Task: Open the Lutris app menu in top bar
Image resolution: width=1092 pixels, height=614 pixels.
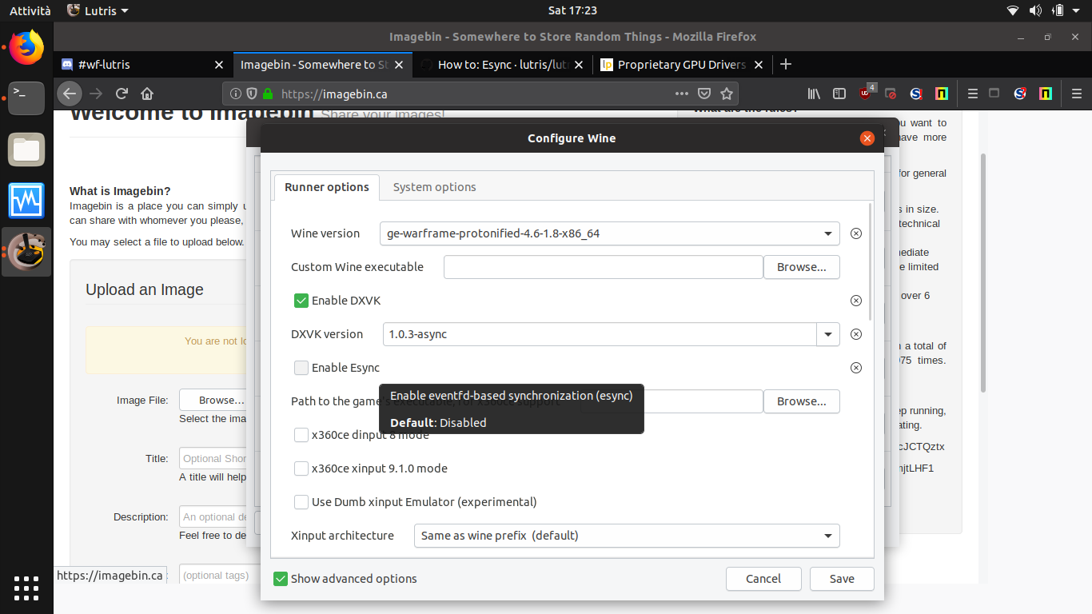Action: click(x=98, y=10)
